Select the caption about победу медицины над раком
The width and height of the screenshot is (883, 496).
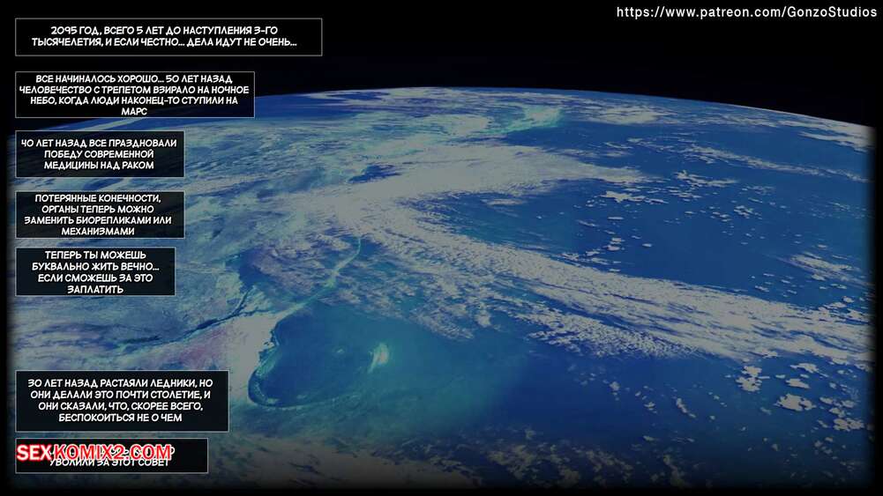(x=100, y=153)
